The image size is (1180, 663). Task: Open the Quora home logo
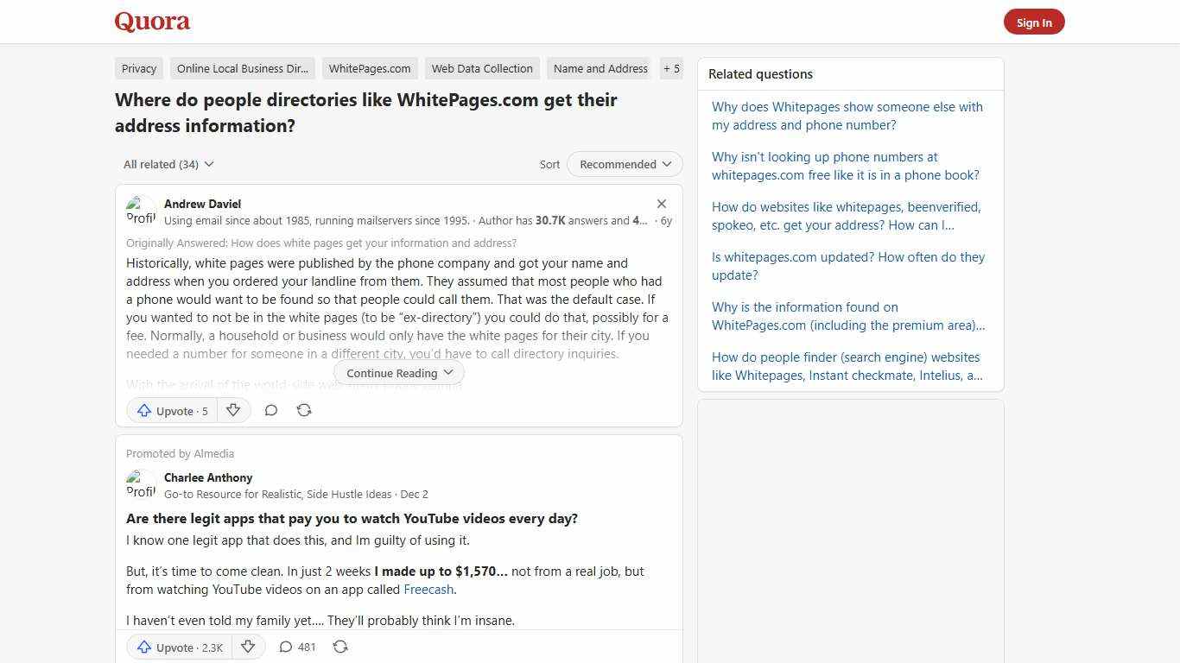[x=152, y=22]
